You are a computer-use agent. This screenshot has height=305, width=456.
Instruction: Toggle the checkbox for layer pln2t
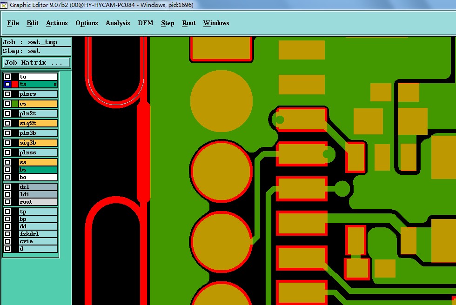click(x=7, y=113)
